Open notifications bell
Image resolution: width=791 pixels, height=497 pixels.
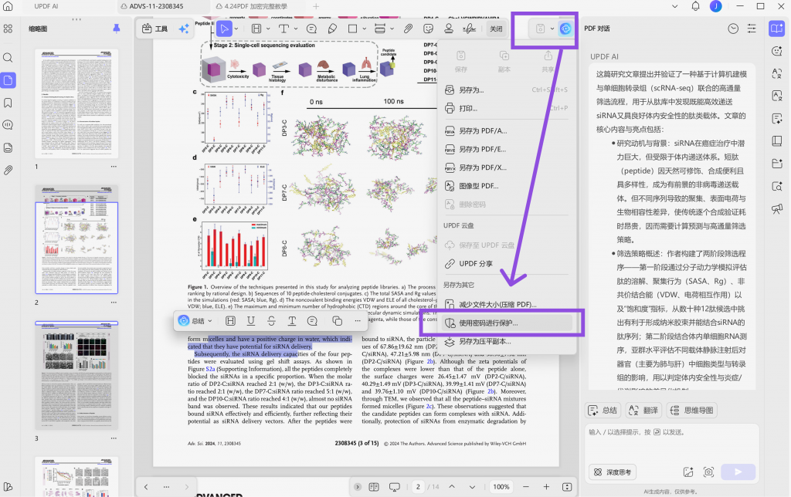tap(696, 6)
